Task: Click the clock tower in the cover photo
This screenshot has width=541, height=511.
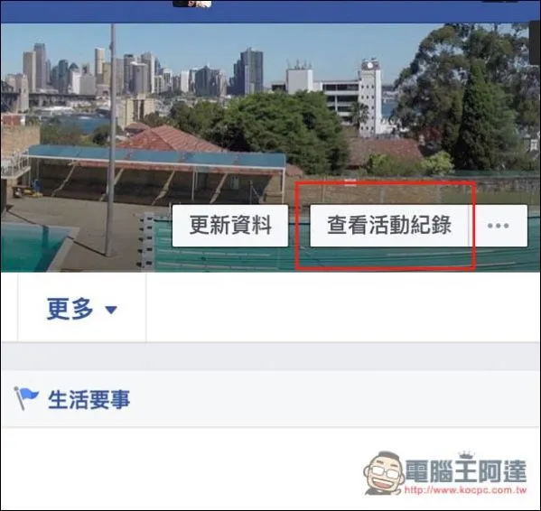Action: coord(370,97)
